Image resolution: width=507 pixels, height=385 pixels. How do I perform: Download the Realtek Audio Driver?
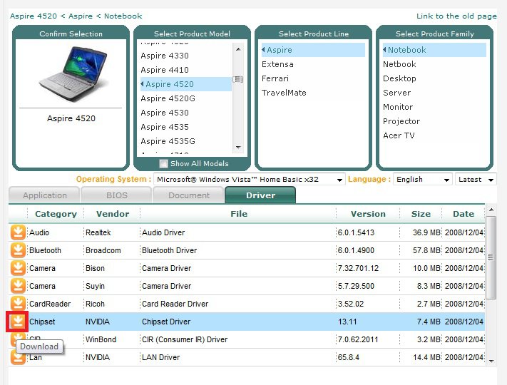click(x=18, y=232)
